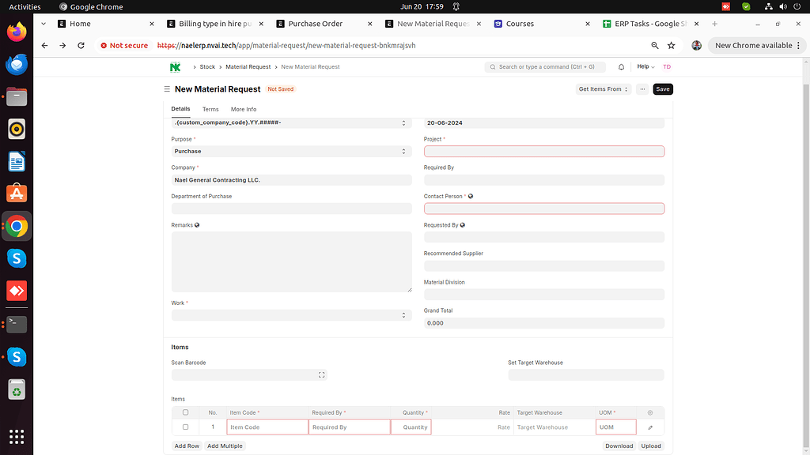The height and width of the screenshot is (455, 810).
Task: Click the Project input field
Action: pyautogui.click(x=543, y=151)
